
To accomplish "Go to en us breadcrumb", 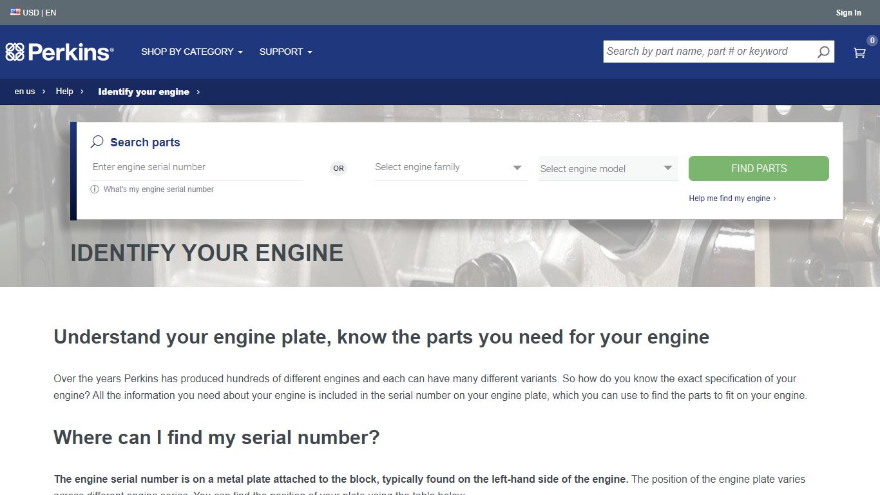I will click(25, 92).
